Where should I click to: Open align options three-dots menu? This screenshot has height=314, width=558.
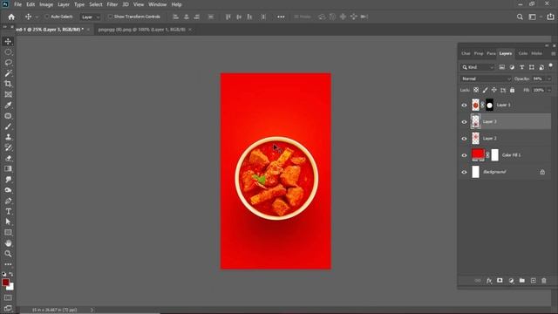281,17
